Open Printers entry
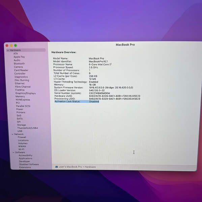The width and height of the screenshot is (202, 202). tap(21, 112)
